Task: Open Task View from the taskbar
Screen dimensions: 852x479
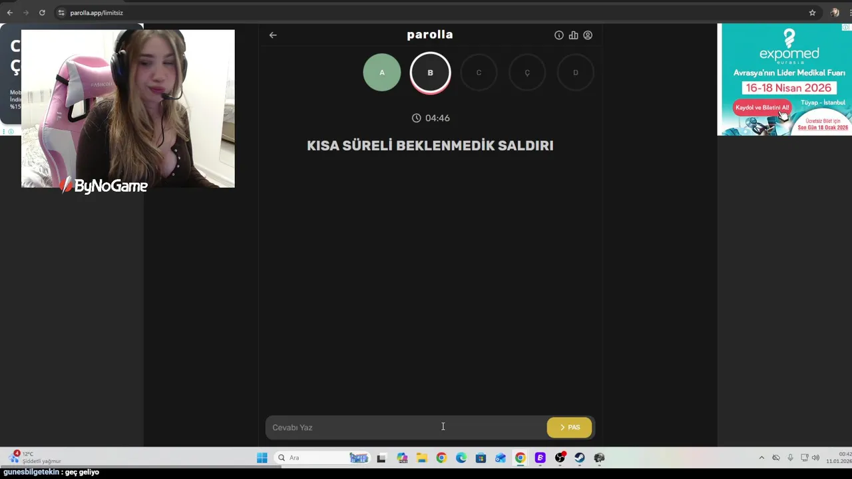Action: pyautogui.click(x=381, y=458)
